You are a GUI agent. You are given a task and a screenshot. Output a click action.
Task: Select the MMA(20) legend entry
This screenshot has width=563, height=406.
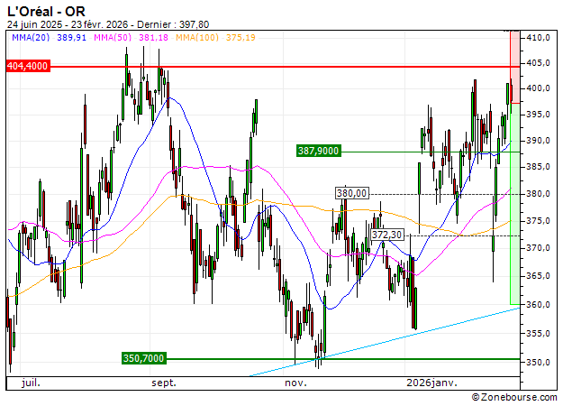coord(43,39)
